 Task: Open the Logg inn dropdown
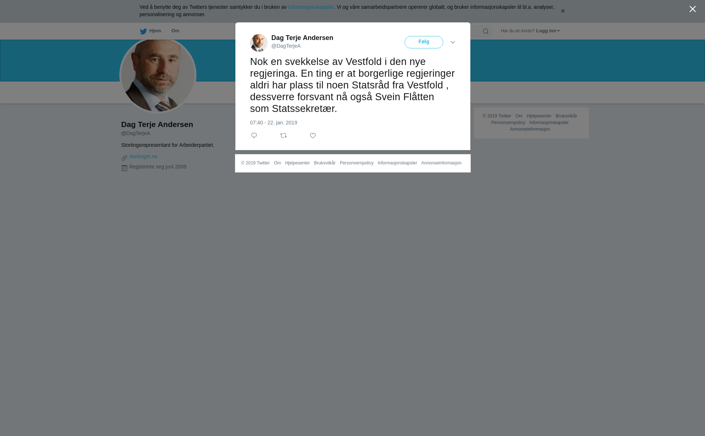[x=548, y=31]
